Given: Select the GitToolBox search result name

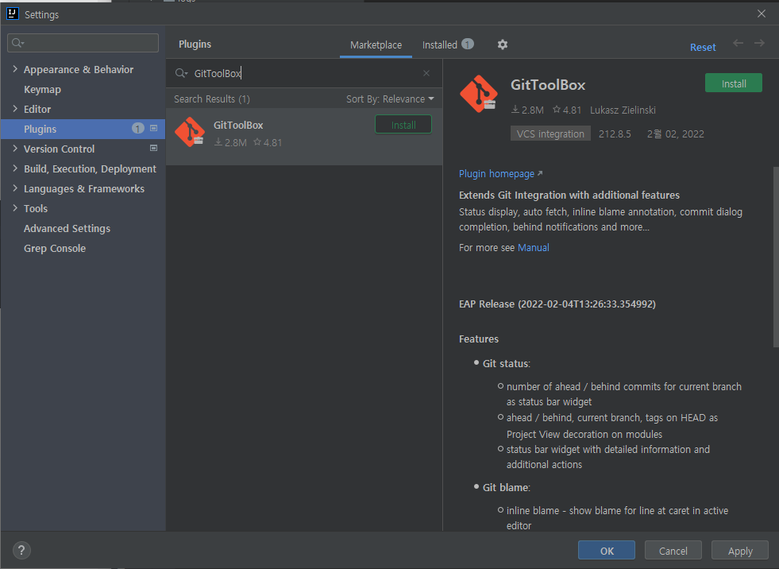Looking at the screenshot, I should 238,126.
